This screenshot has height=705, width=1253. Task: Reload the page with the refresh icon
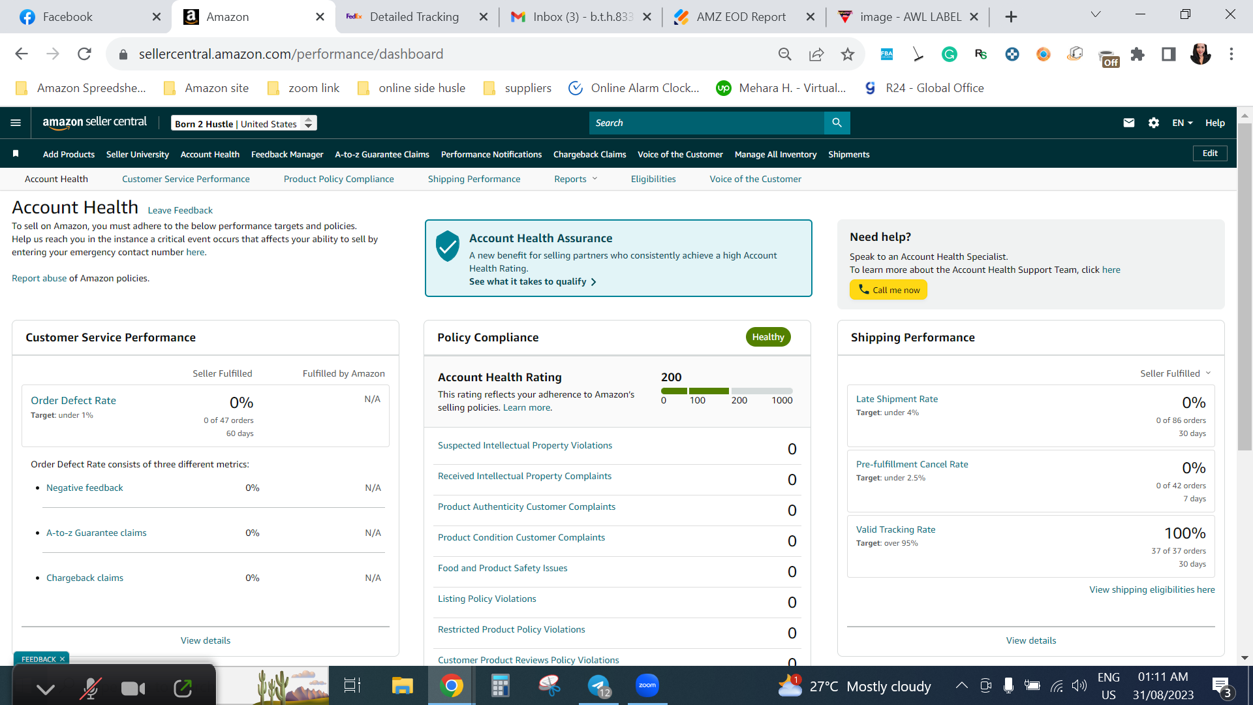click(x=84, y=54)
